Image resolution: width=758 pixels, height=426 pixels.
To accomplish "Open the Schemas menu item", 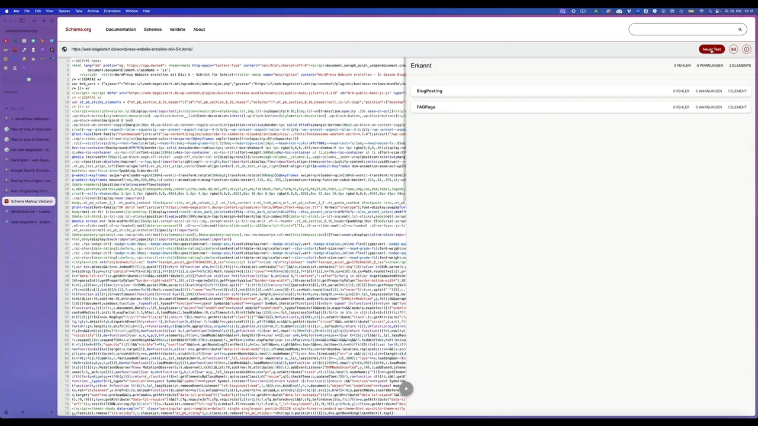I will 152,29.
